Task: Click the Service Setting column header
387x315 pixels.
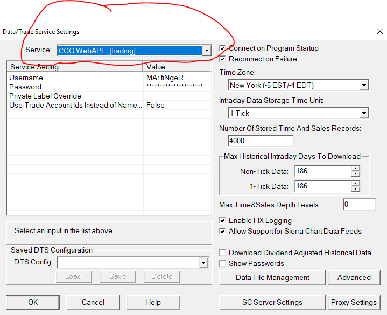Action: pyautogui.click(x=75, y=67)
